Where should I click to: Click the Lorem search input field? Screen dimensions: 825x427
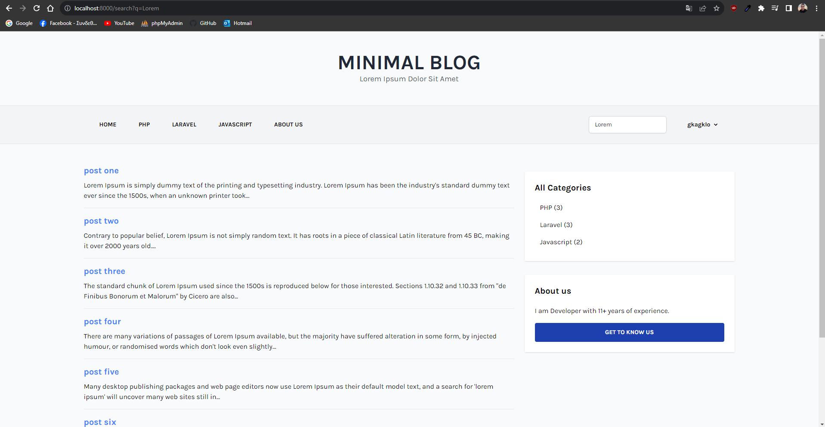coord(627,125)
